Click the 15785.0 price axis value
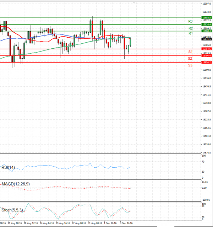 coord(207,45)
